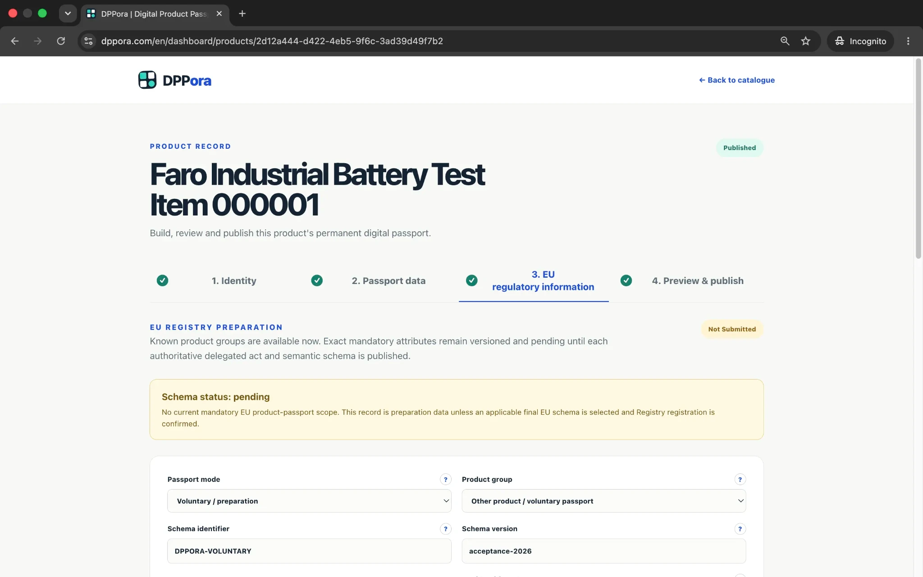Click the green checkmark beside Passport data step
Image resolution: width=923 pixels, height=577 pixels.
[317, 280]
